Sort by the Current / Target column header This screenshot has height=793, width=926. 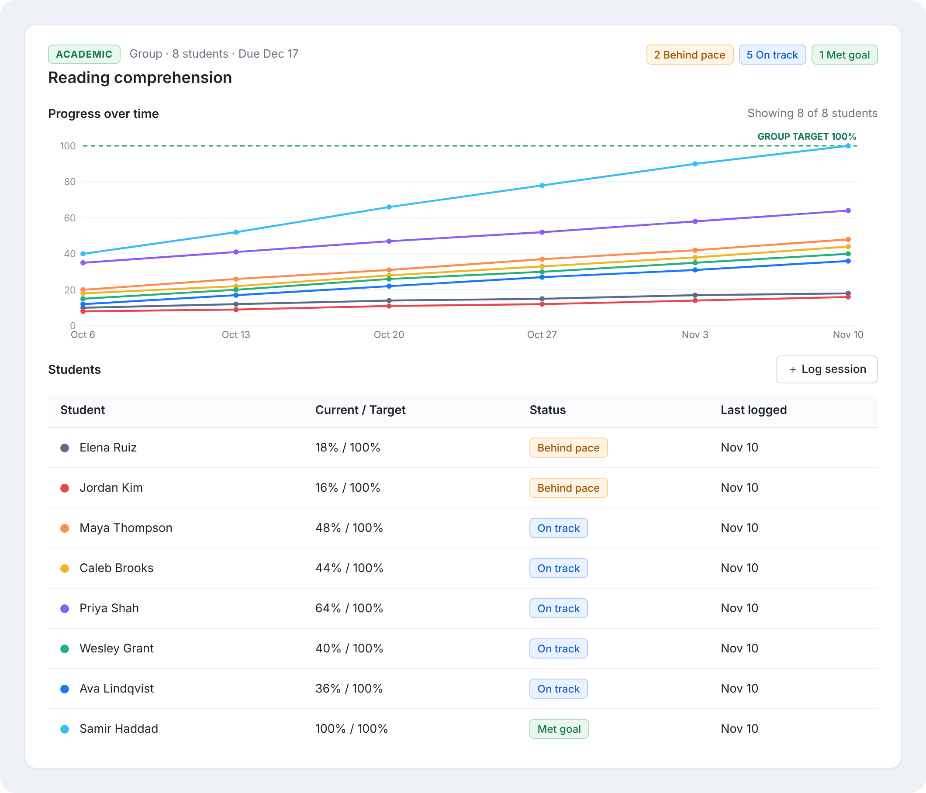pos(361,410)
